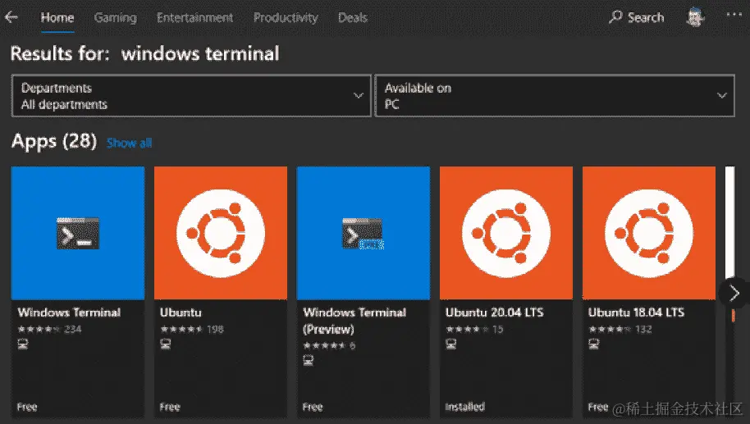Click the Windows Terminal (Preview) title text
The width and height of the screenshot is (750, 424).
click(354, 321)
